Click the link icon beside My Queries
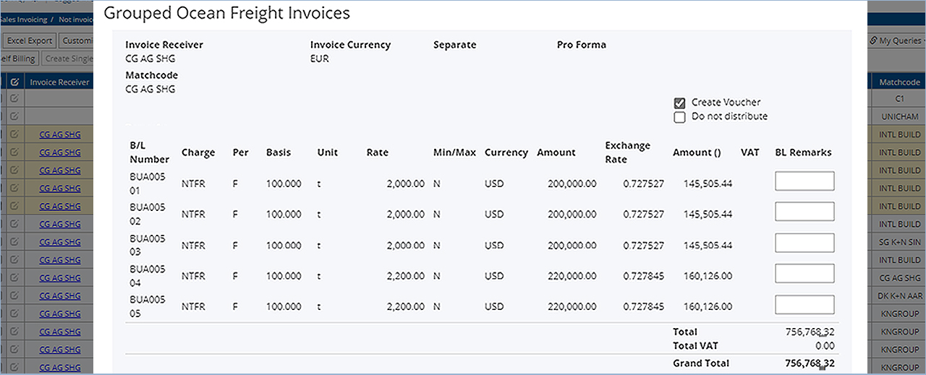 click(873, 41)
